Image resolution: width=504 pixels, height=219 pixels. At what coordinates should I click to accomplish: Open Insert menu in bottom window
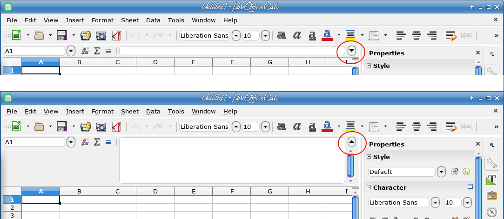pos(75,112)
